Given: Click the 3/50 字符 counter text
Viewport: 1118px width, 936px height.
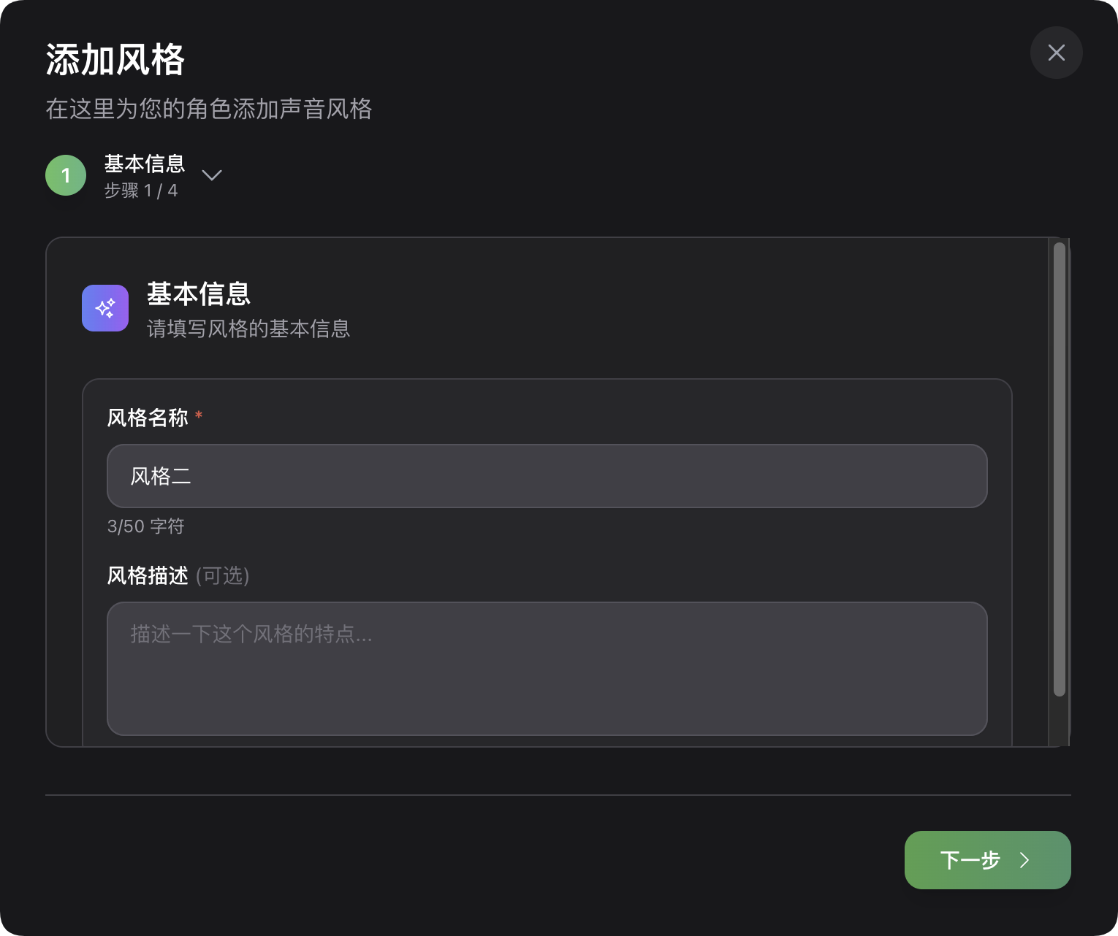Looking at the screenshot, I should (146, 526).
